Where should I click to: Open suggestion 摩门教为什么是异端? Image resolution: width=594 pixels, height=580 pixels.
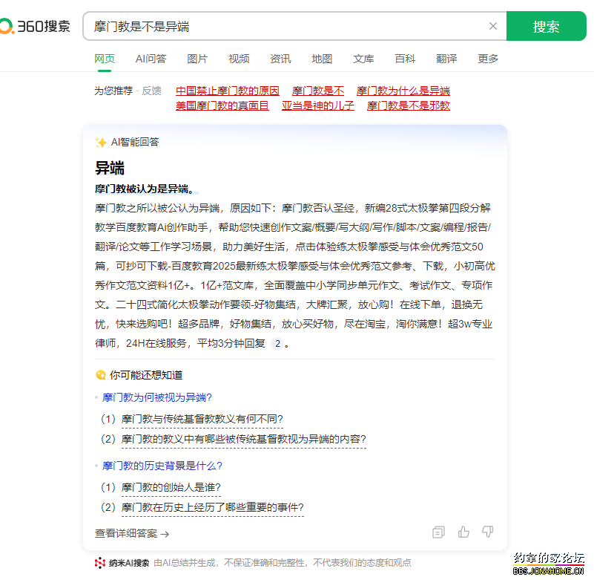pos(403,91)
